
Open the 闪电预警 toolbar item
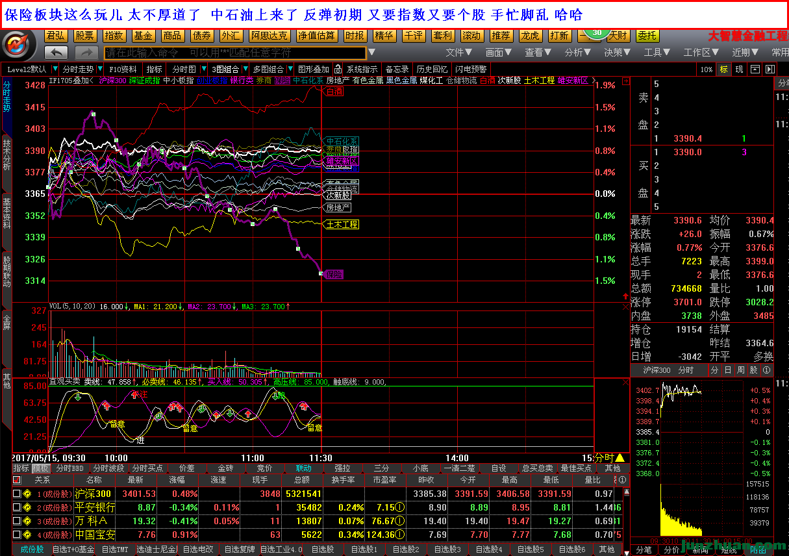click(471, 69)
